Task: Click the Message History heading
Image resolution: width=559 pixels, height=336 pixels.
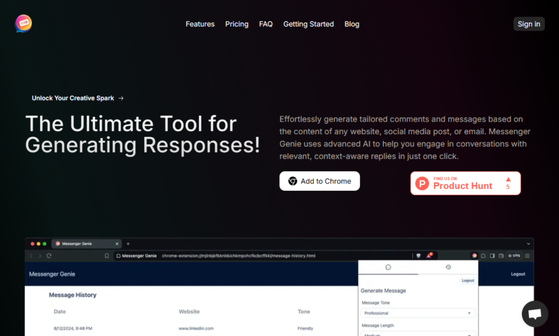Action: point(73,295)
